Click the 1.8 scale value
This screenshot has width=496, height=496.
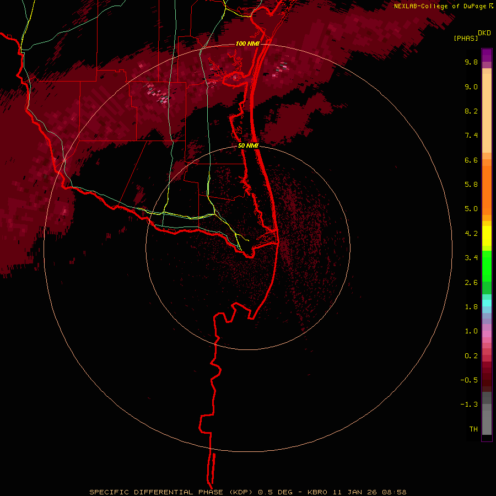(x=471, y=307)
